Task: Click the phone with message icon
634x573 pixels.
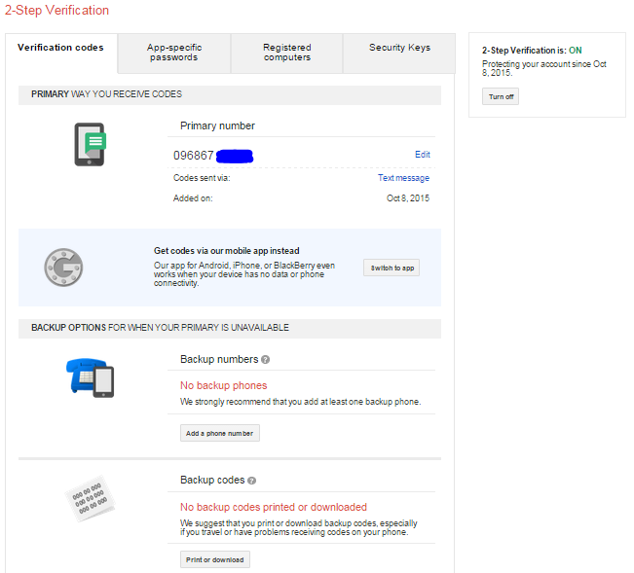Action: 90,144
